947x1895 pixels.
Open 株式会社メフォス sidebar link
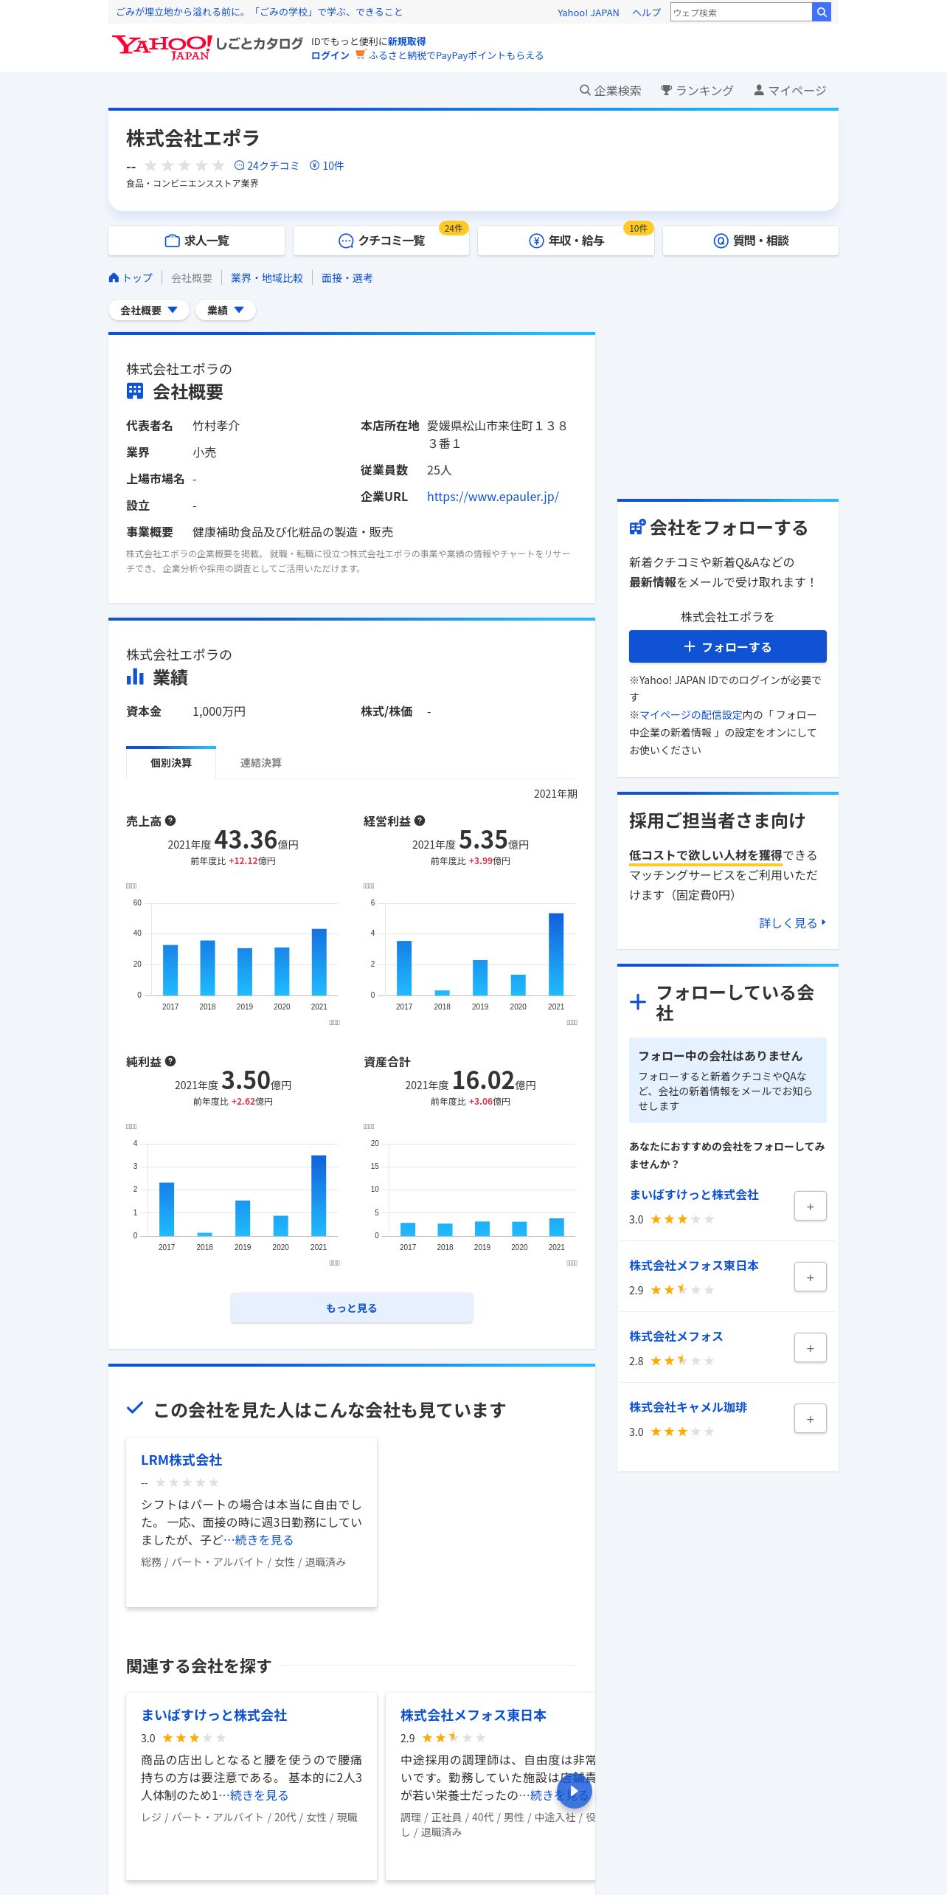[x=676, y=1336]
